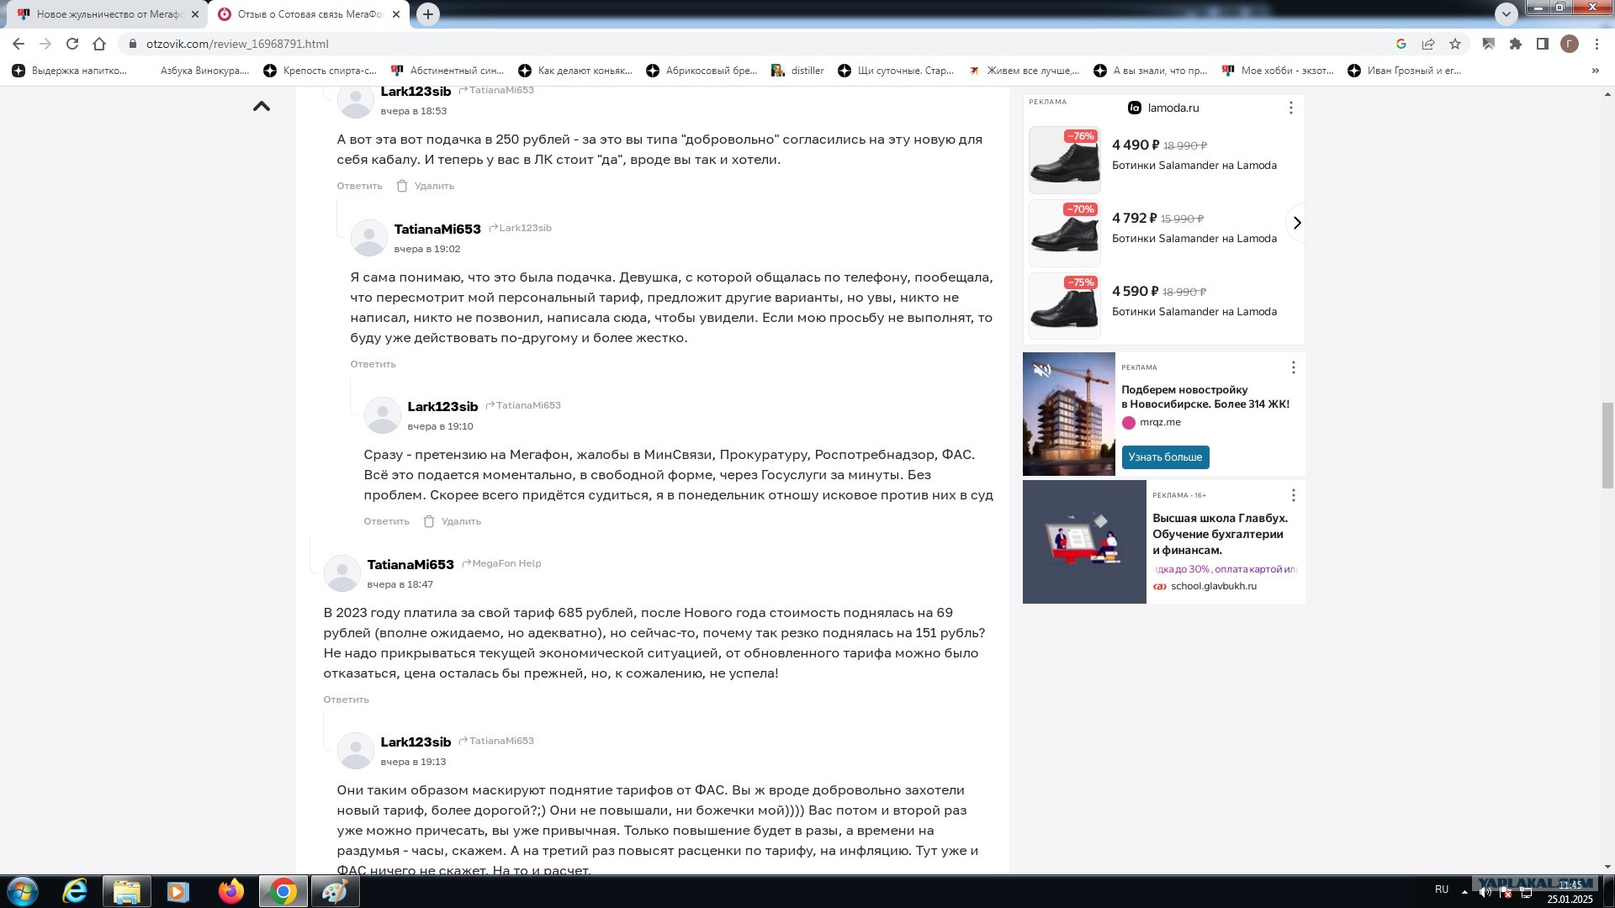Delete the Lark123sib comment from 18:53
This screenshot has height=908, width=1615.
click(x=426, y=186)
